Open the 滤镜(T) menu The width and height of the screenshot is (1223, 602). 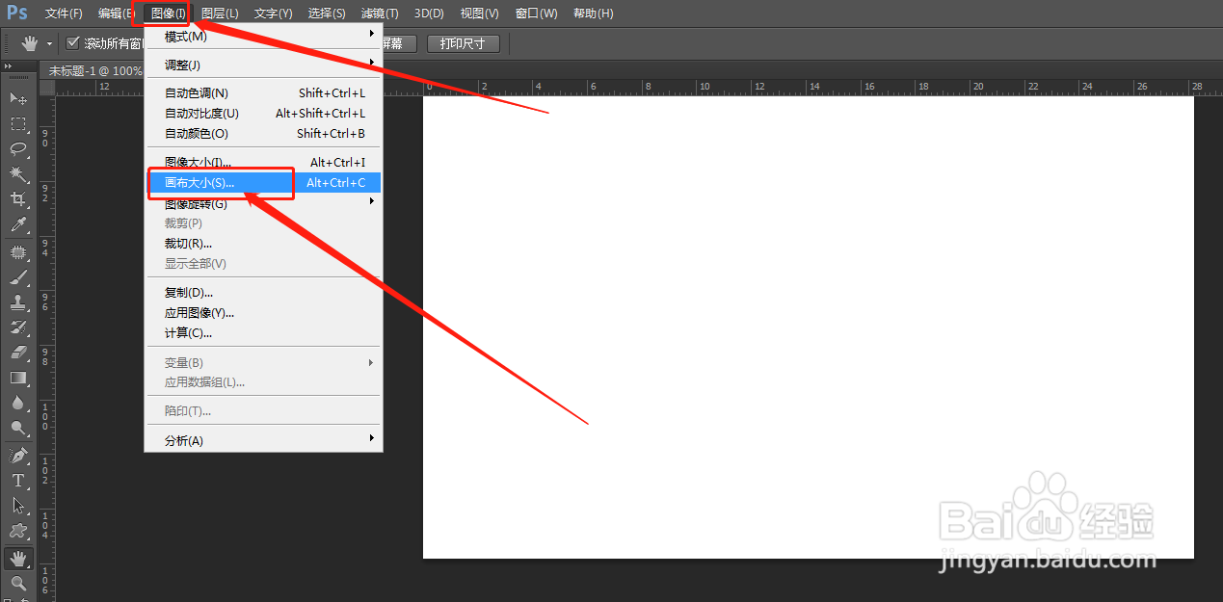(379, 13)
